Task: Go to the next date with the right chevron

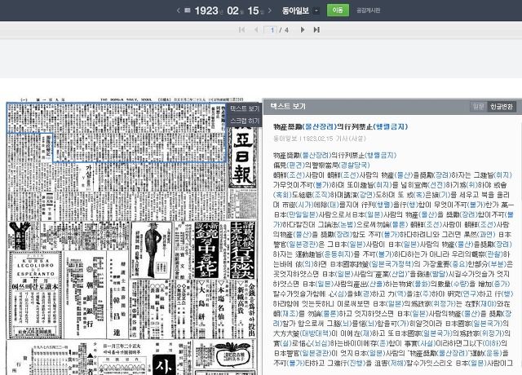Action: point(270,11)
